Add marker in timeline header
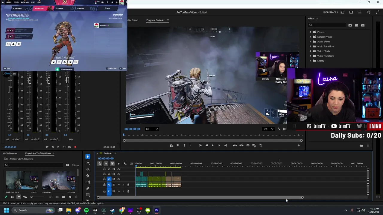Viewport: 383px width, 215px height. pos(118,164)
